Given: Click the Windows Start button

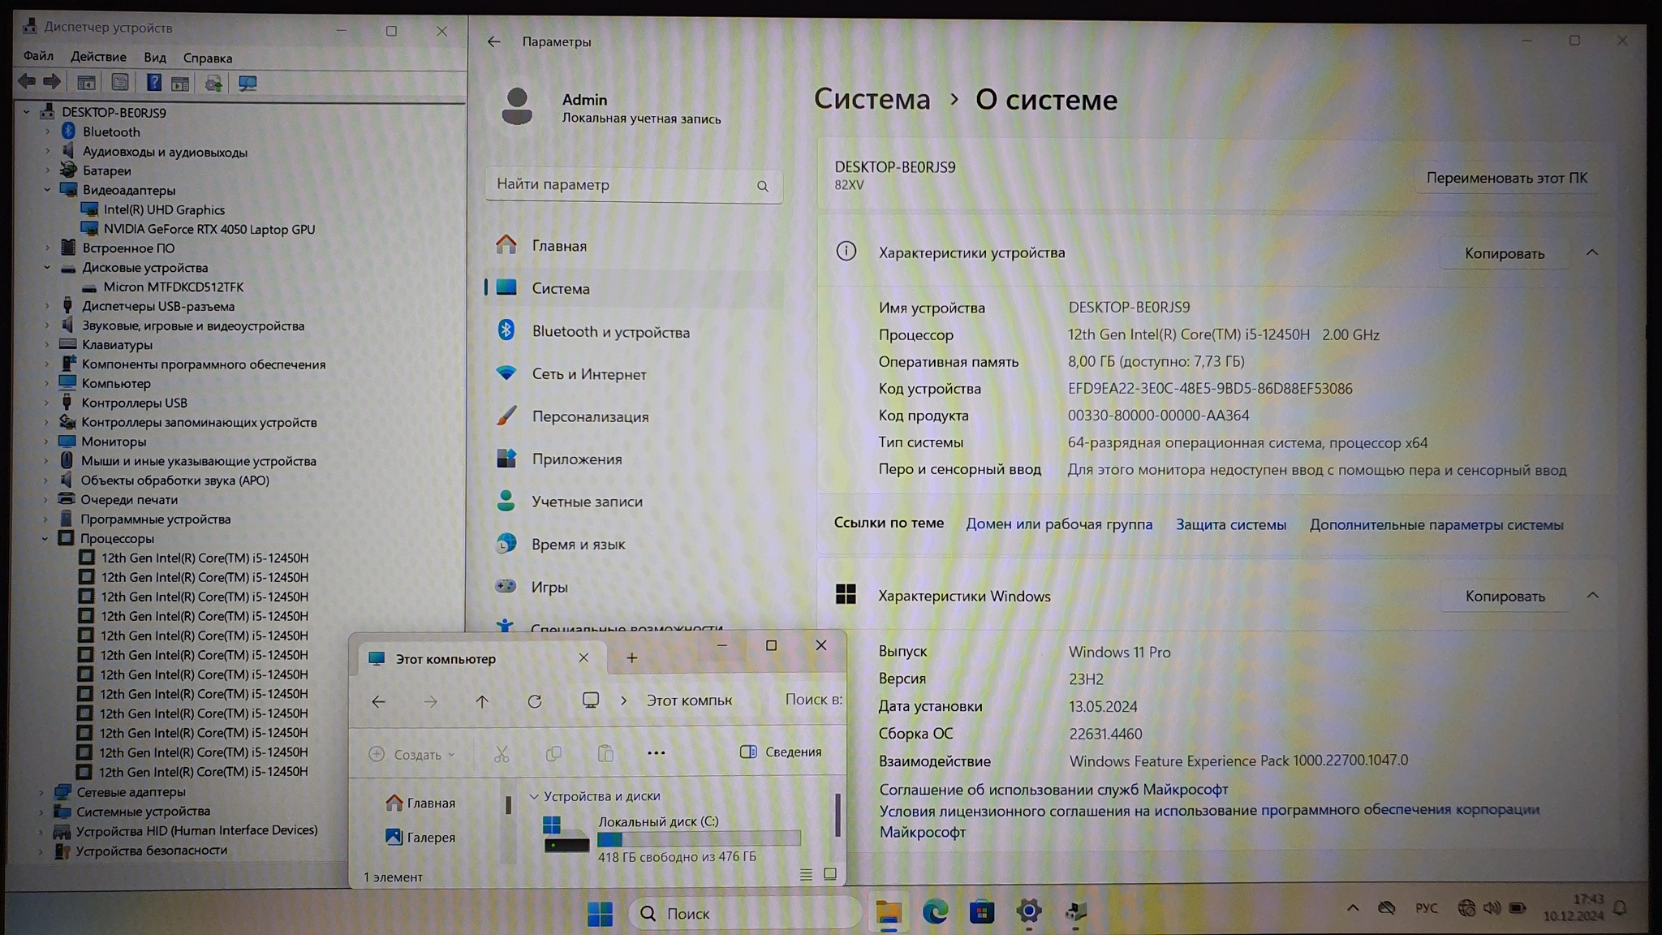Looking at the screenshot, I should click(600, 914).
